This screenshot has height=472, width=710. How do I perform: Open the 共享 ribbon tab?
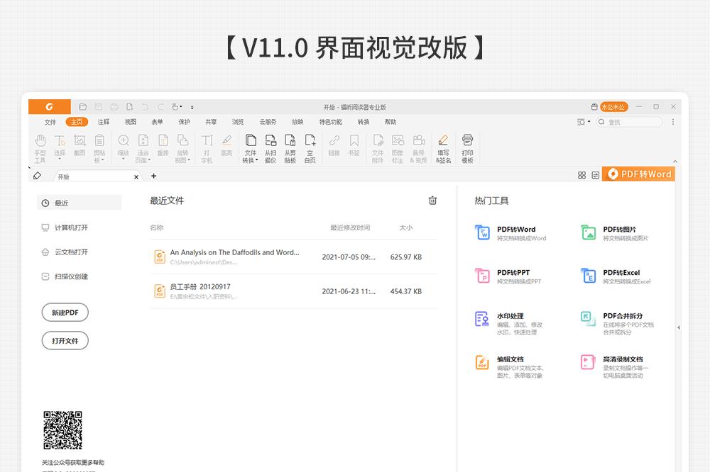pos(211,122)
